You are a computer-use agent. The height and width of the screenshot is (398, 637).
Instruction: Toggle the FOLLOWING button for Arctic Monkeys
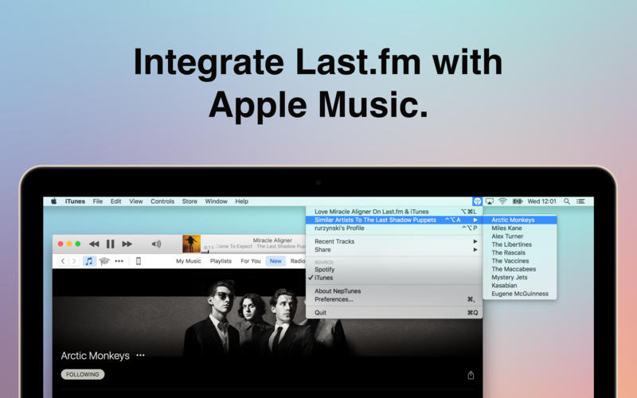(83, 374)
